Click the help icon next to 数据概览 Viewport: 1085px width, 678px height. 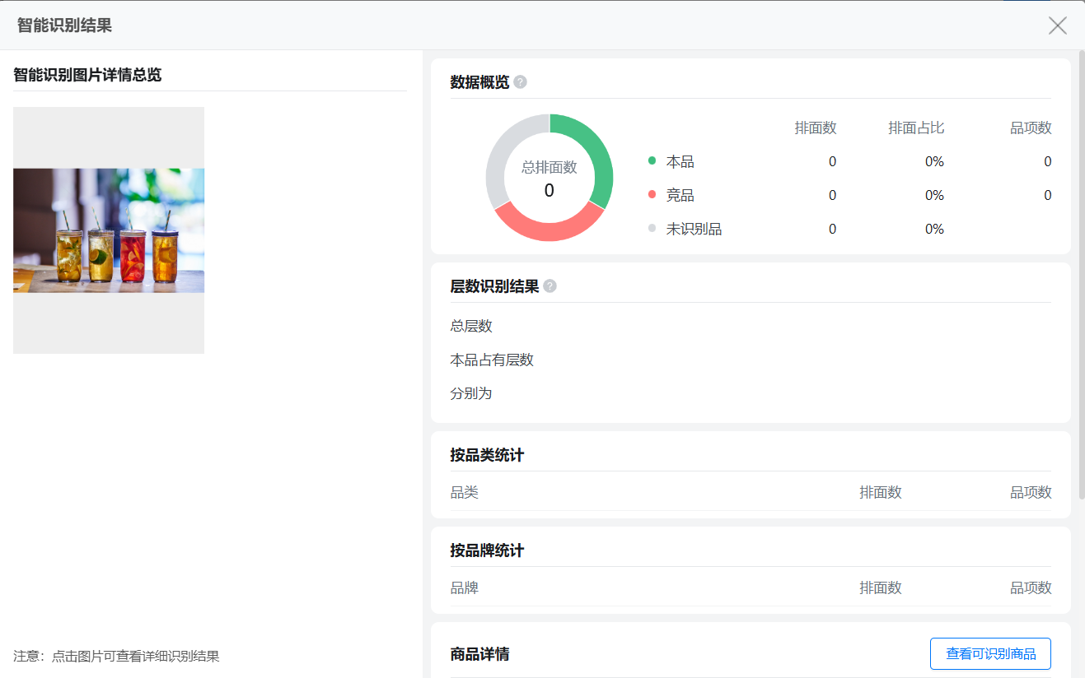pos(520,82)
